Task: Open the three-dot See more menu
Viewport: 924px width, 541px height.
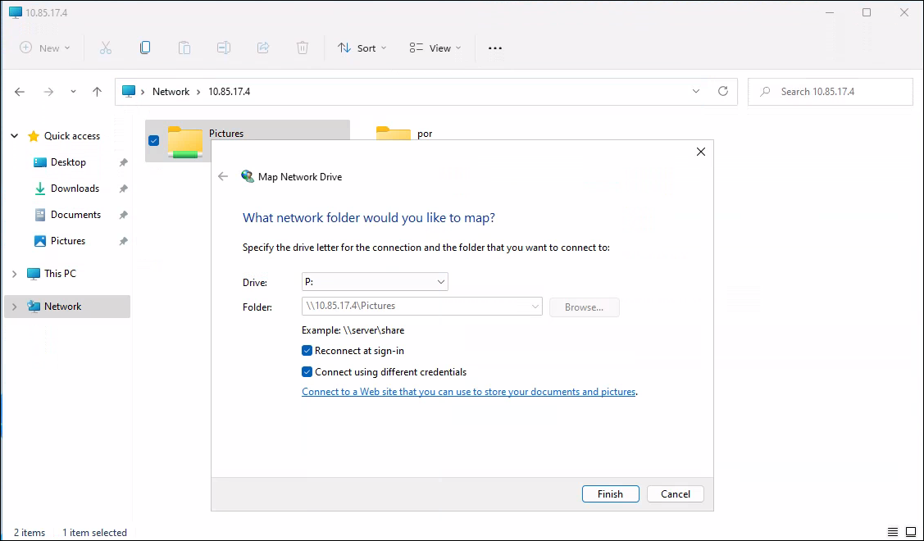Action: [x=494, y=48]
